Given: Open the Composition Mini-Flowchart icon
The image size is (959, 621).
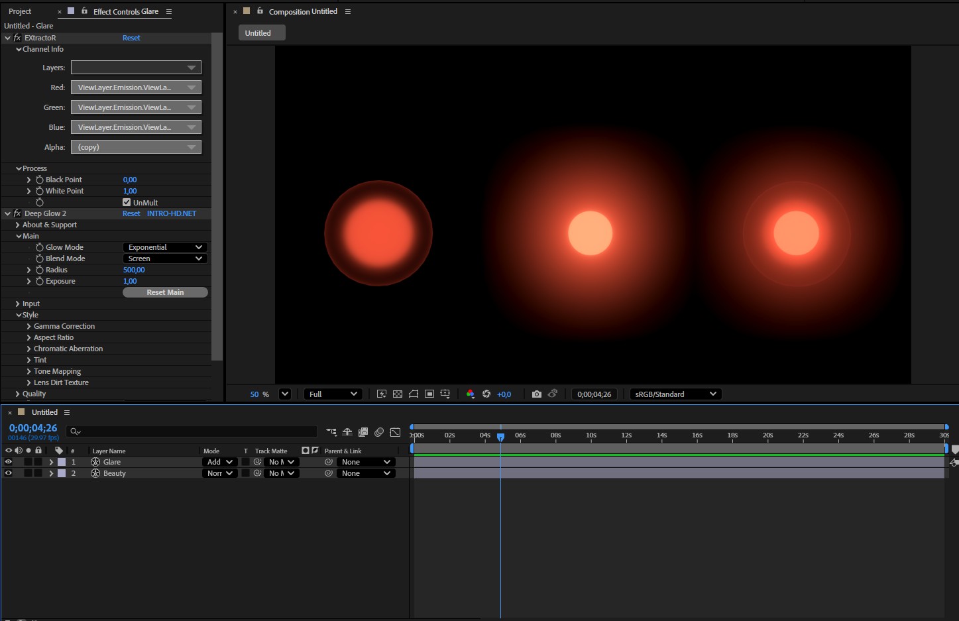Looking at the screenshot, I should 331,432.
